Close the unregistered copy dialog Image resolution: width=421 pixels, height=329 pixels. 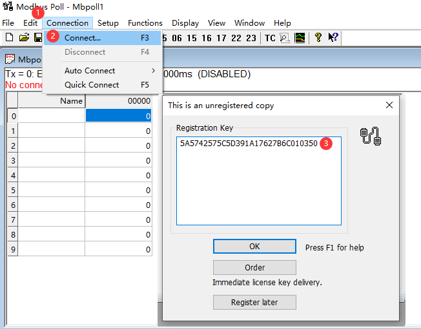(x=389, y=105)
